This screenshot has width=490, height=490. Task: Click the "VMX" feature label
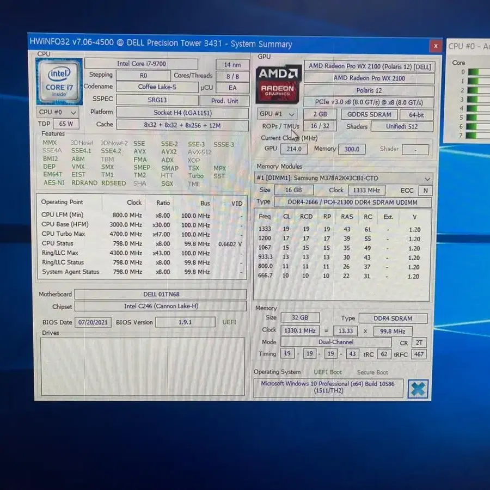78,167
